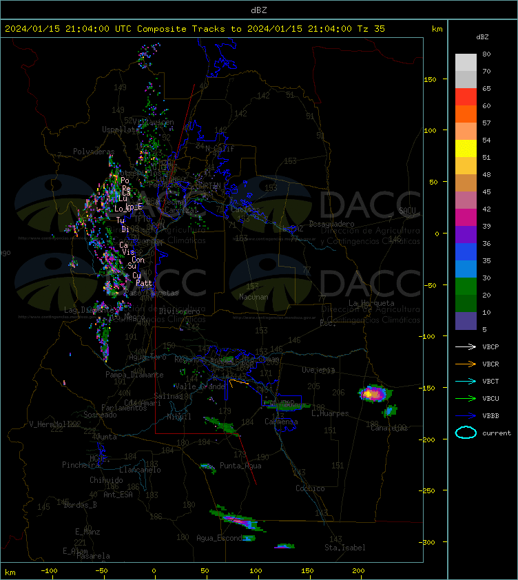Click the Valle_Grande place label
Viewport: 518px width, 580px height.
coord(200,386)
